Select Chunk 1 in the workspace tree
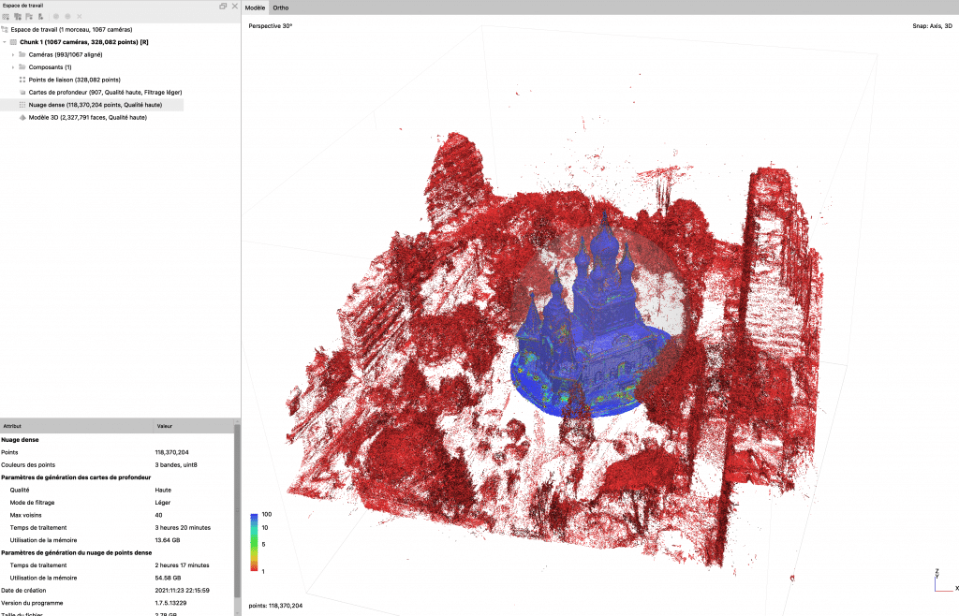The image size is (959, 616). coord(83,42)
